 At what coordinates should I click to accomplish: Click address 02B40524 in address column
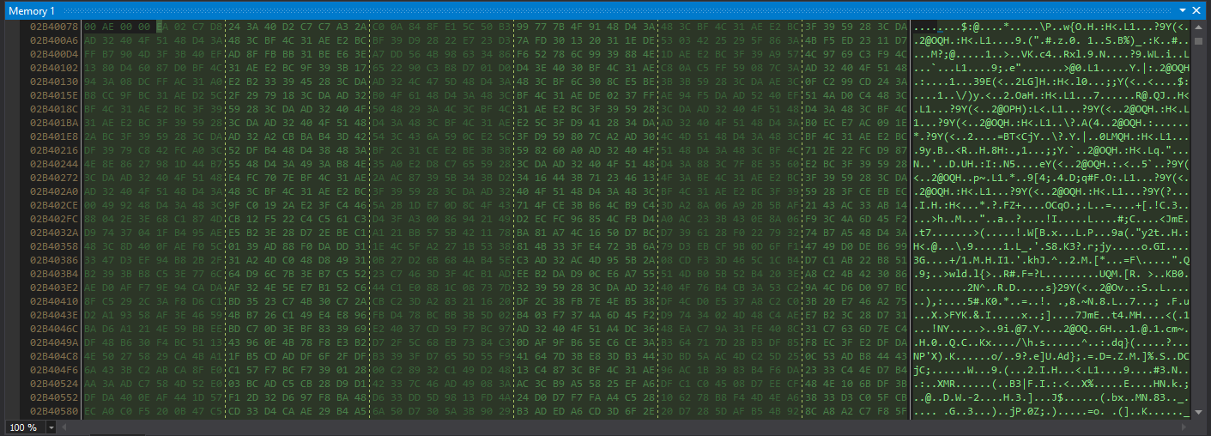click(54, 385)
